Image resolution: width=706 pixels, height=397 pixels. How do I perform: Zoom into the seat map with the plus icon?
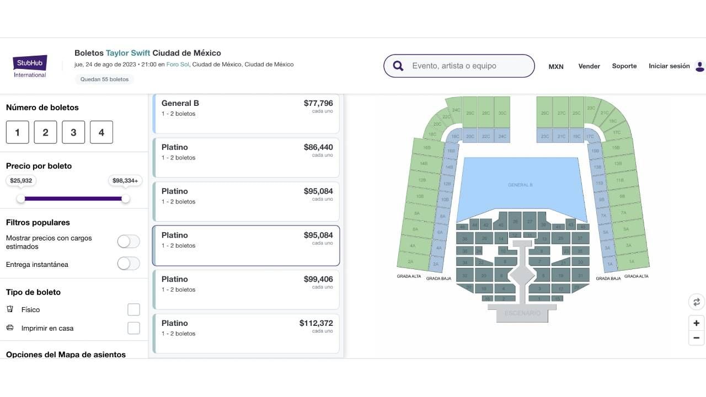click(x=696, y=323)
